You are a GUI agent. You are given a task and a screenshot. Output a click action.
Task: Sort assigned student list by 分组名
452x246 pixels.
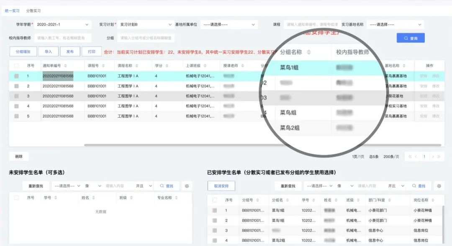[x=288, y=200]
